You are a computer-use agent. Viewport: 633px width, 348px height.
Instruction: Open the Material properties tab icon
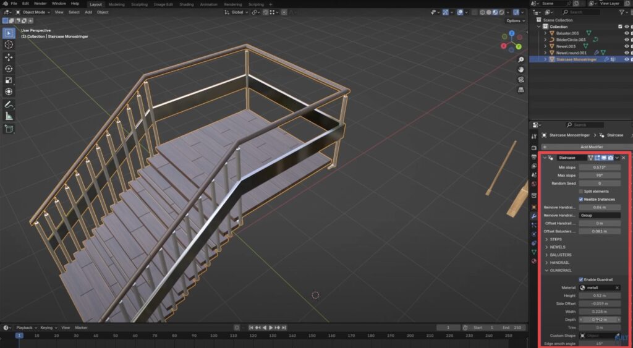click(534, 261)
